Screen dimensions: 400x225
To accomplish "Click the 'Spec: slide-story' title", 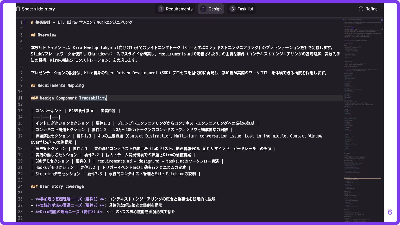I will point(38,9).
